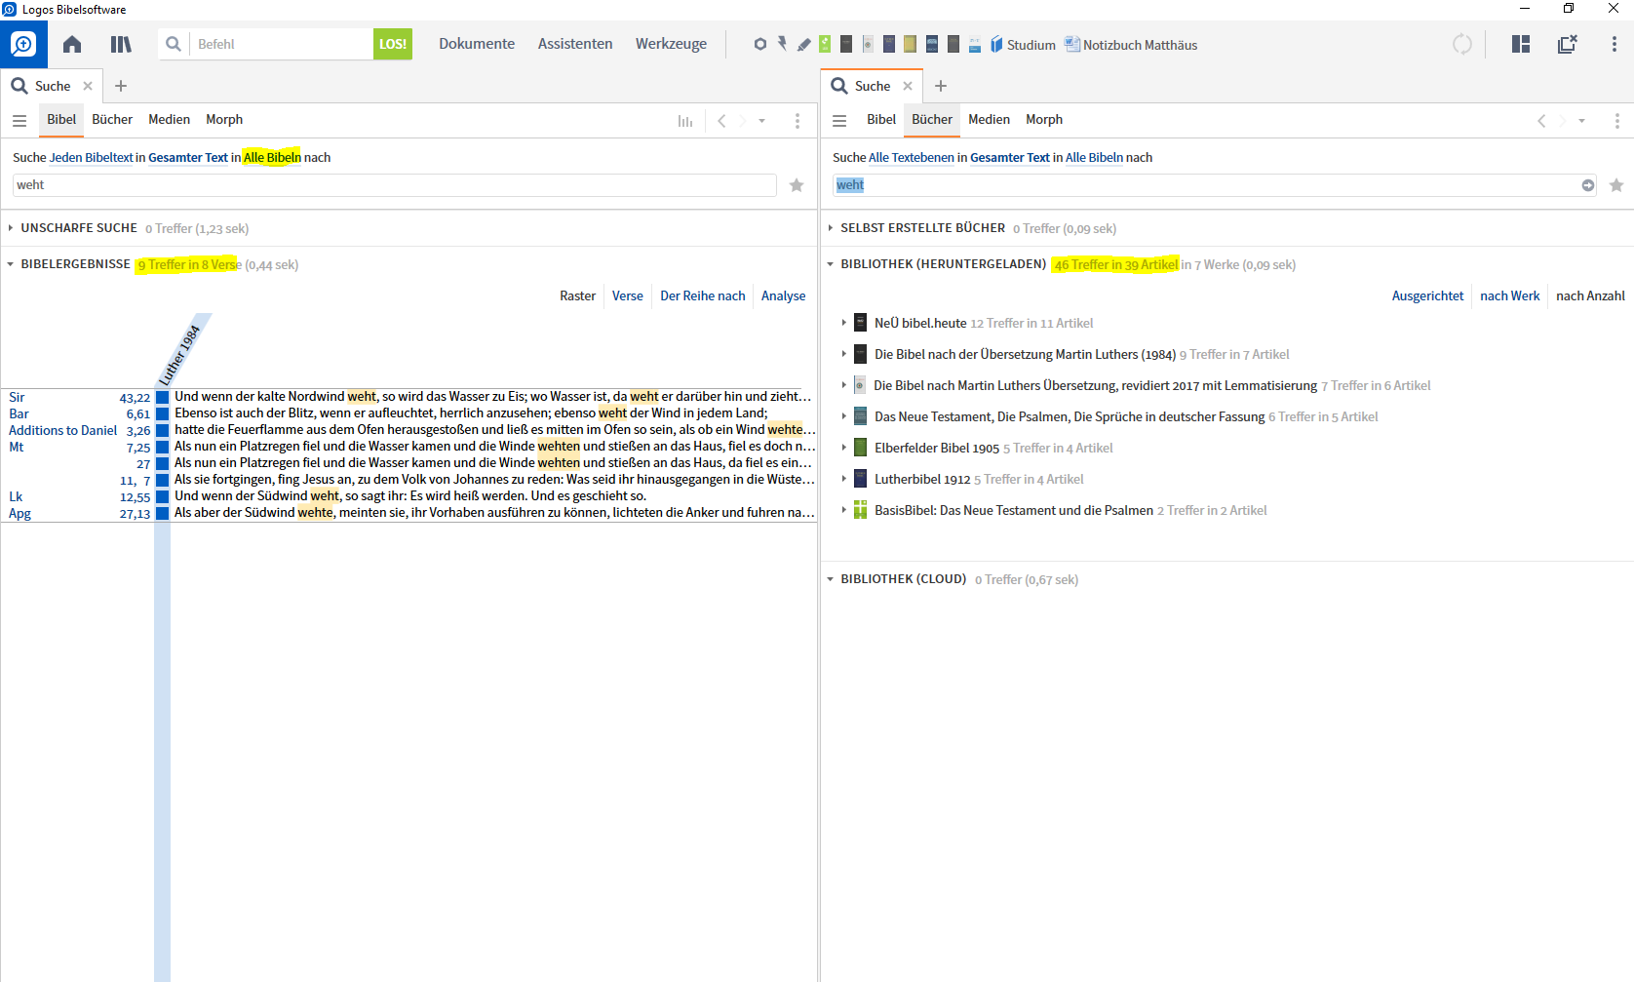Click the command box magnifier icon
The width and height of the screenshot is (1634, 982).
coord(174,44)
